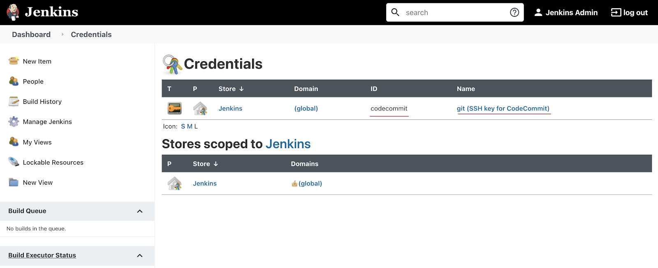This screenshot has height=268, width=658.
Task: Open the git (SSH key for CodeCommit) credential
Action: tap(503, 108)
